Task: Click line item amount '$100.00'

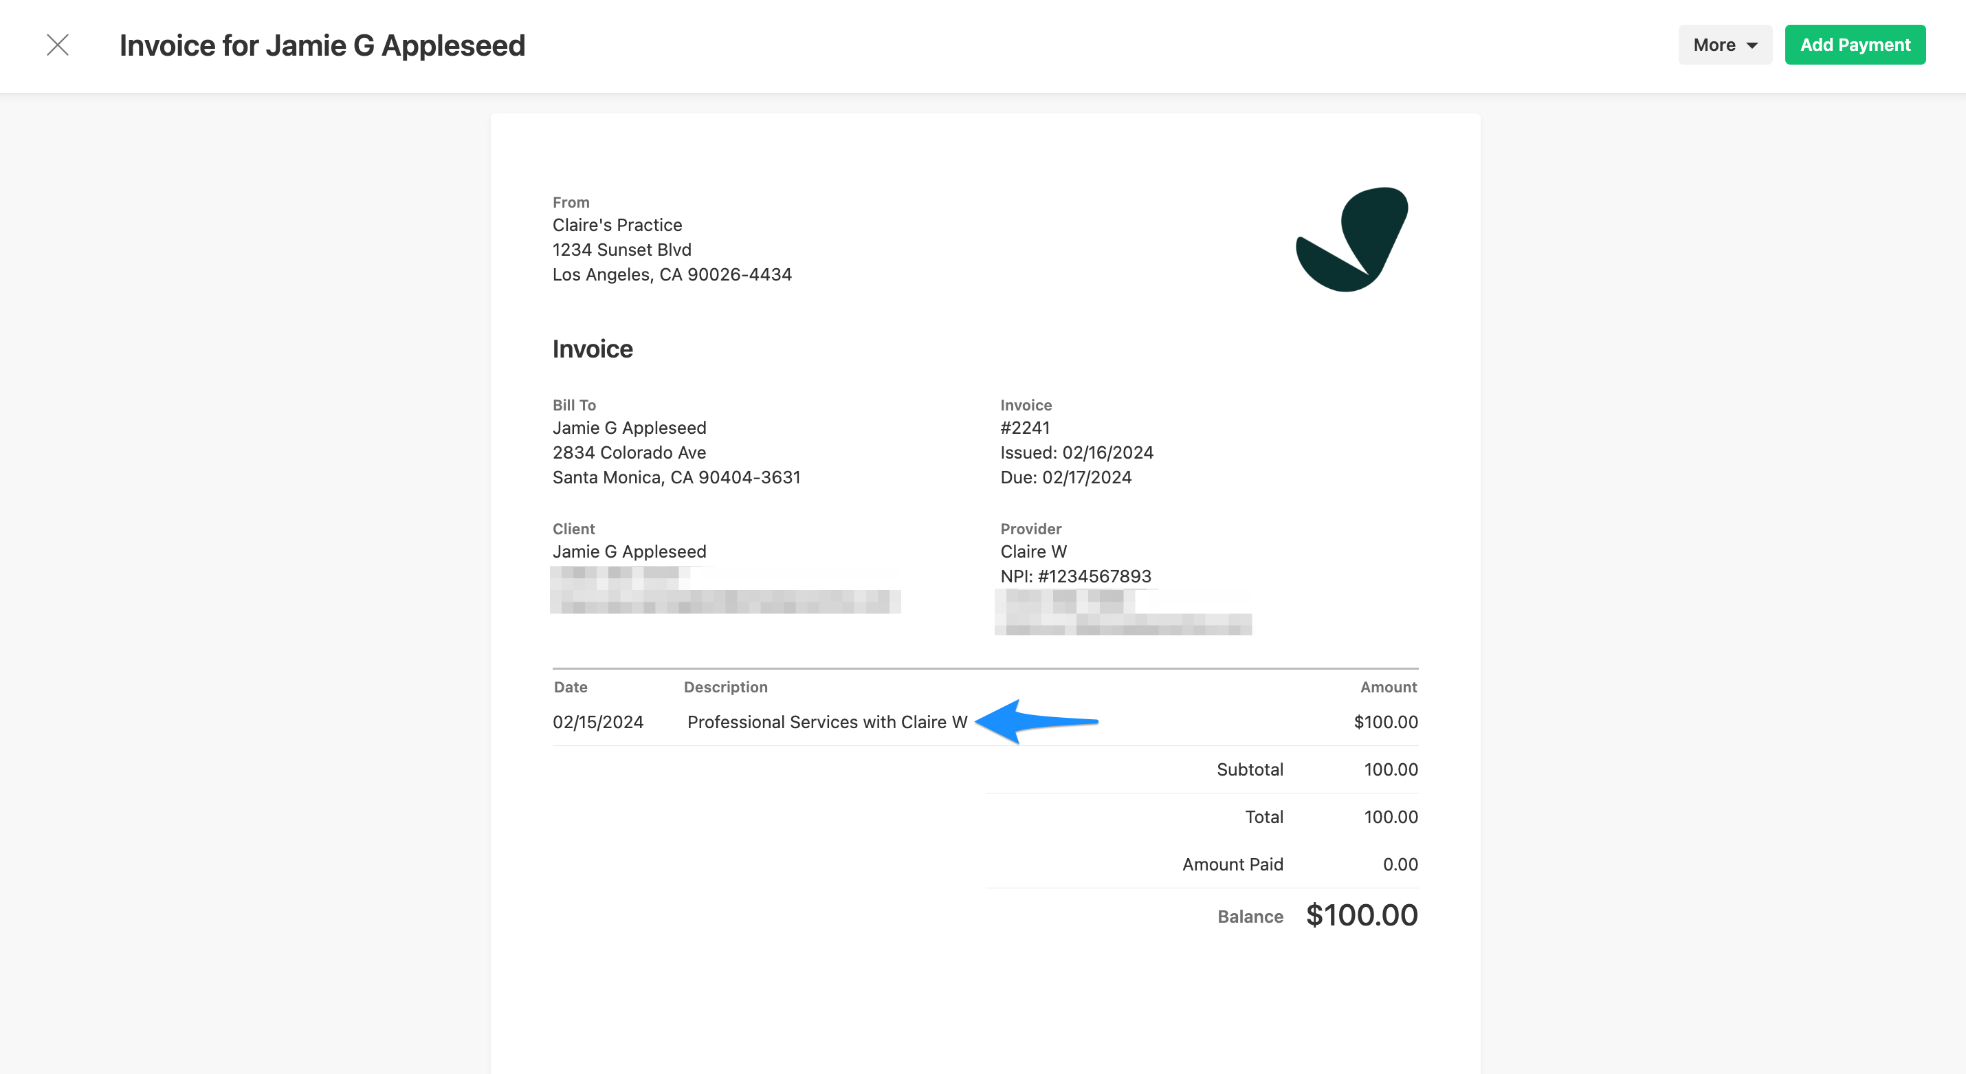Action: (x=1385, y=722)
